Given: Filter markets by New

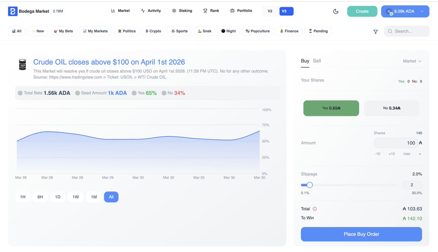Looking at the screenshot, I should coord(38,31).
